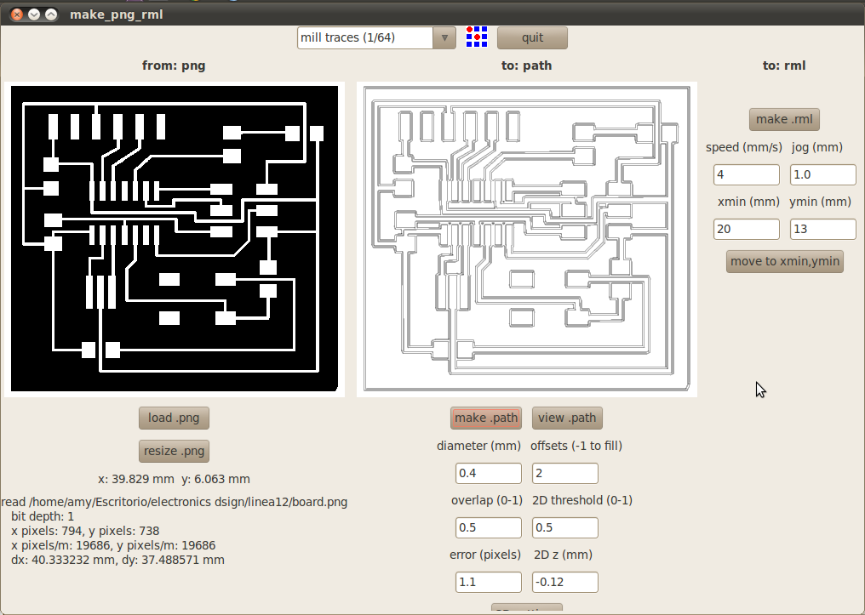This screenshot has width=865, height=615.
Task: Click the 'overlap (0-1)' label
Action: (487, 500)
